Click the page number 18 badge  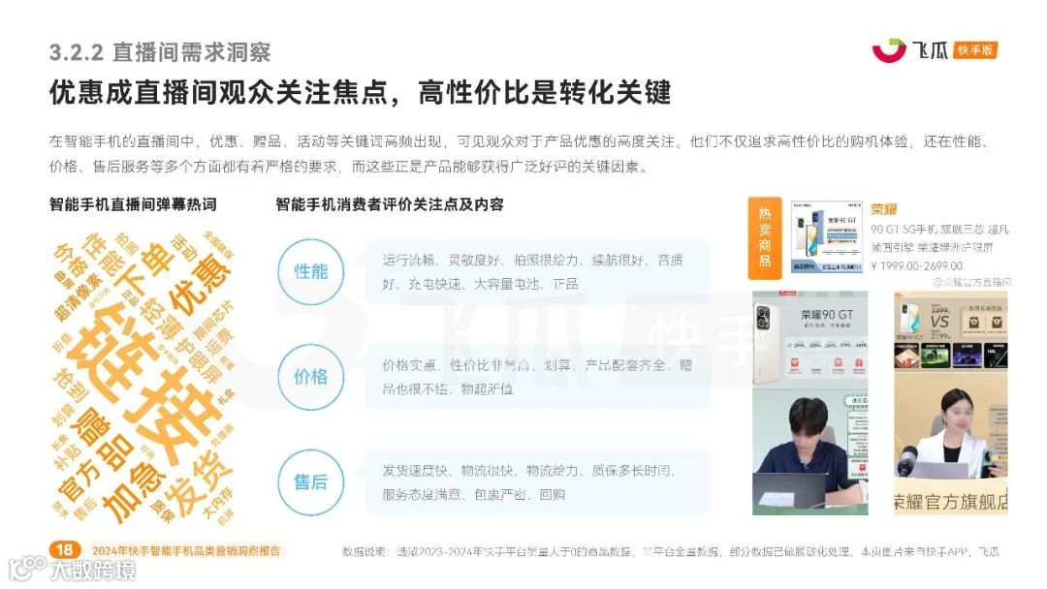click(x=65, y=549)
